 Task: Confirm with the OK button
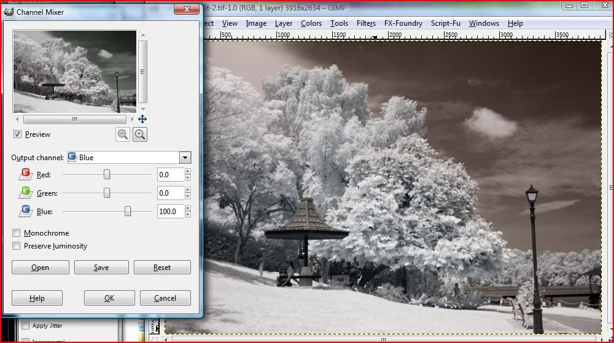tap(109, 298)
